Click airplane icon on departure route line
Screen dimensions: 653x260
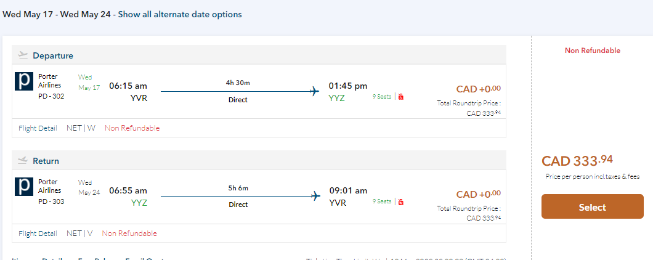[x=315, y=92]
